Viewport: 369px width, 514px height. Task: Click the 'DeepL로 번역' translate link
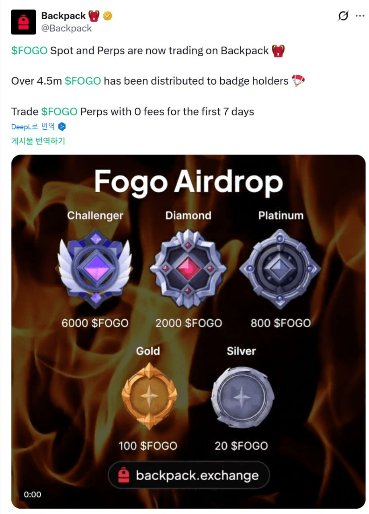pos(33,127)
